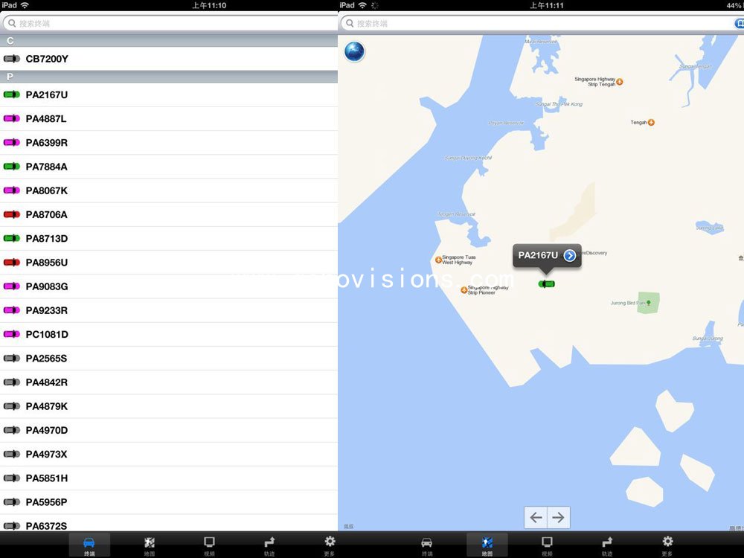Tap the 轨迹 track arrow icon on left toolbar

pyautogui.click(x=269, y=544)
